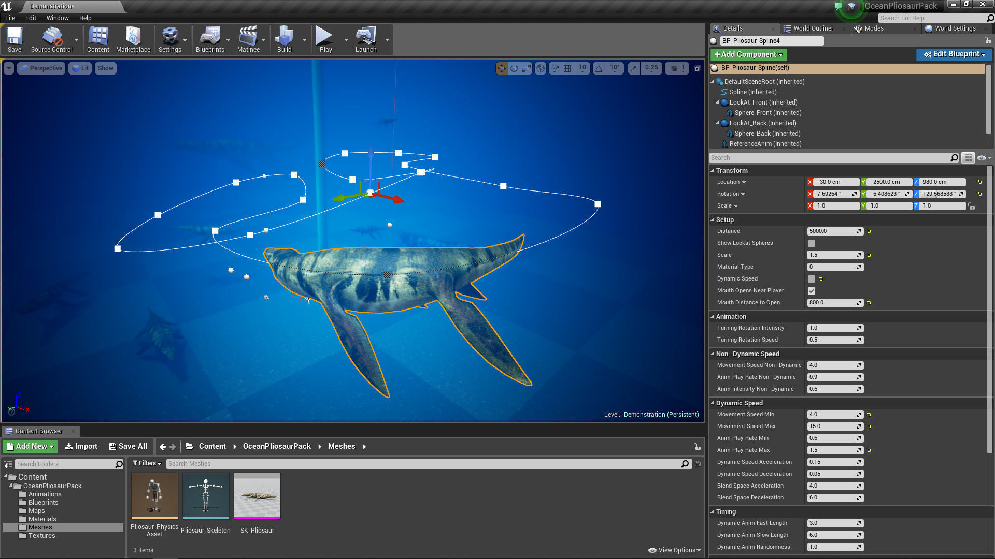Toggle world/local coordinate globe icon
Viewport: 995px width, 559px height.
(x=541, y=68)
